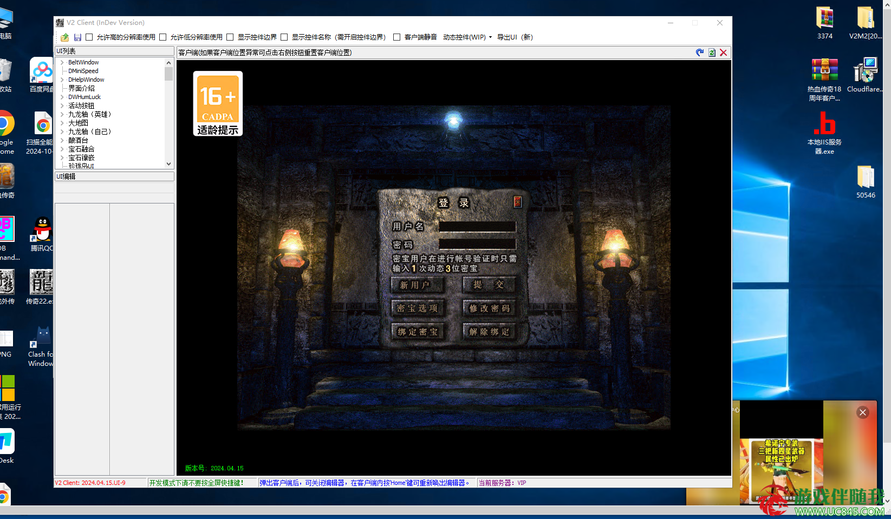Viewport: 891px width, 519px height.
Task: Click 当前服务器: VIP status bar entry
Action: (503, 483)
